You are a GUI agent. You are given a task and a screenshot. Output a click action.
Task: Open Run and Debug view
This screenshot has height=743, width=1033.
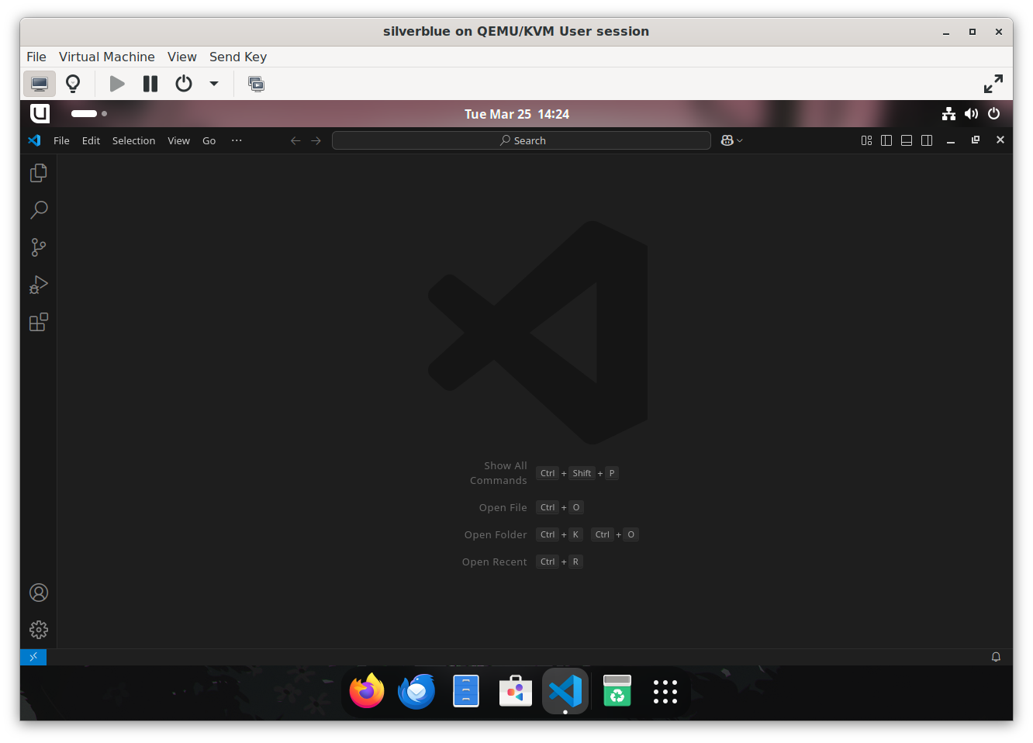tap(39, 285)
